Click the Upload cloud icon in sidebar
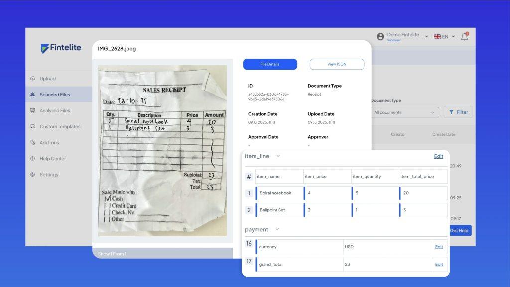Image resolution: width=510 pixels, height=287 pixels. [32, 79]
